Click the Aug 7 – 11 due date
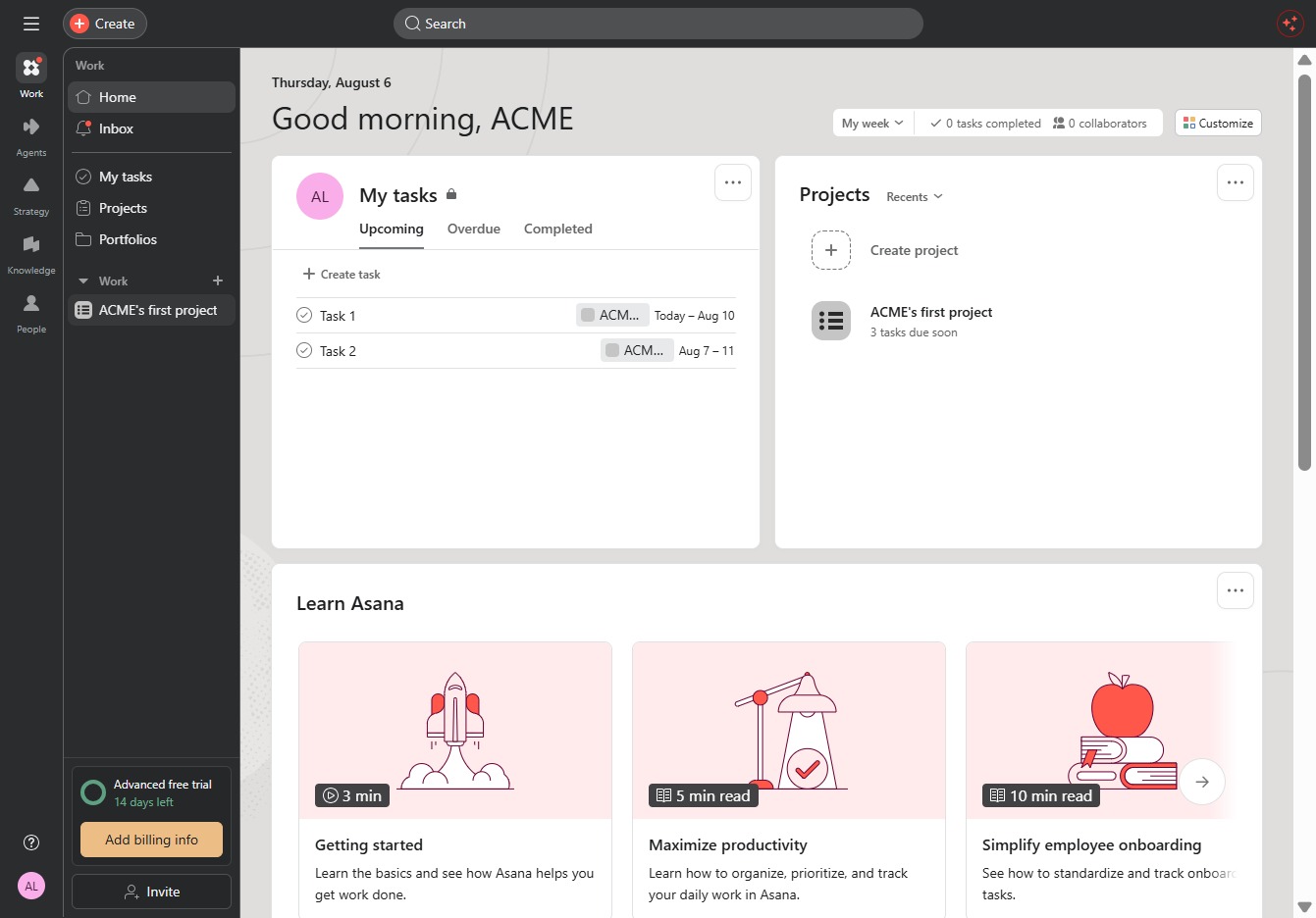This screenshot has width=1316, height=918. point(707,351)
